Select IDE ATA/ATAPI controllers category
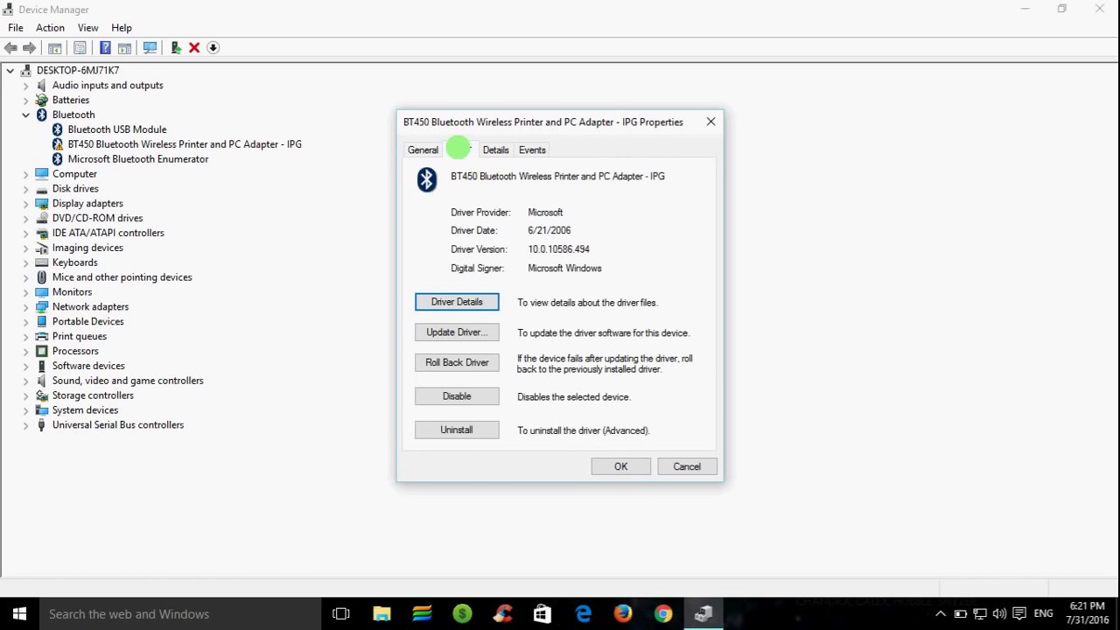 (108, 233)
